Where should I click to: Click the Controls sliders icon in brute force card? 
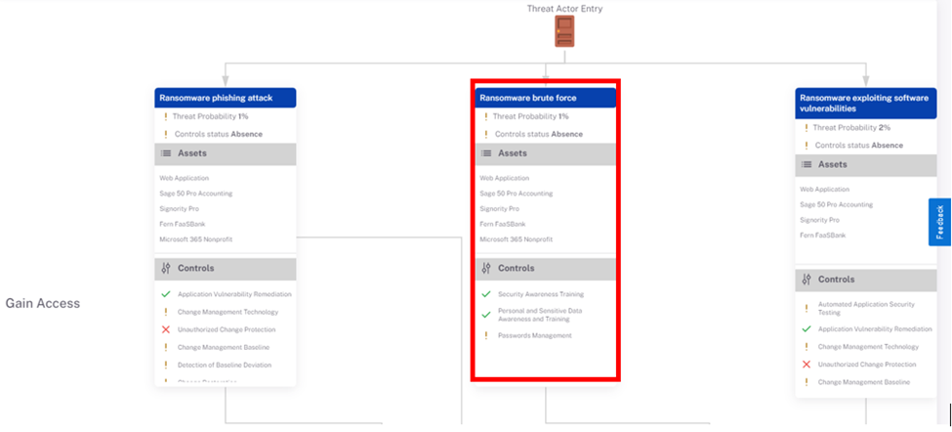486,268
